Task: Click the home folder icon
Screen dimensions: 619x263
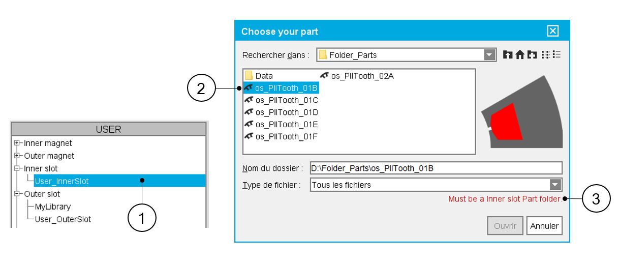Action: (518, 54)
